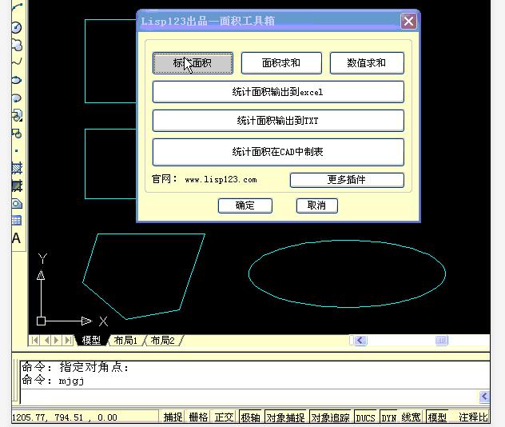Go to next layout tab arrow
This screenshot has height=427, width=505.
[x=57, y=341]
